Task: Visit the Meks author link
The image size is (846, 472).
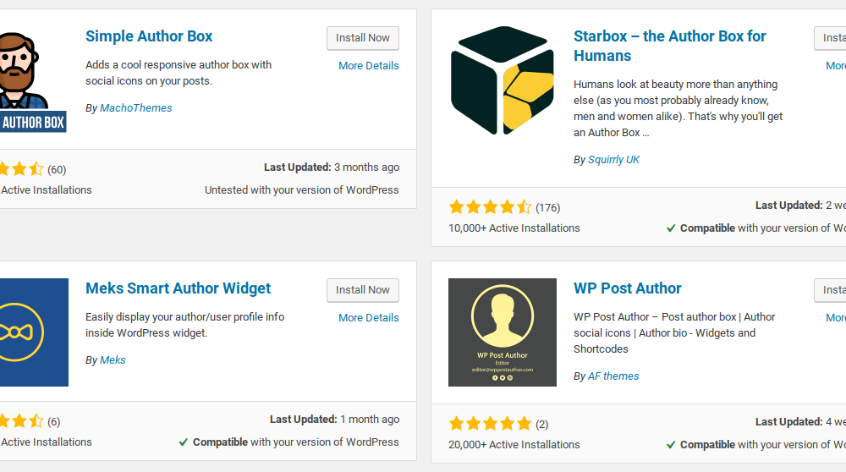Action: (113, 360)
